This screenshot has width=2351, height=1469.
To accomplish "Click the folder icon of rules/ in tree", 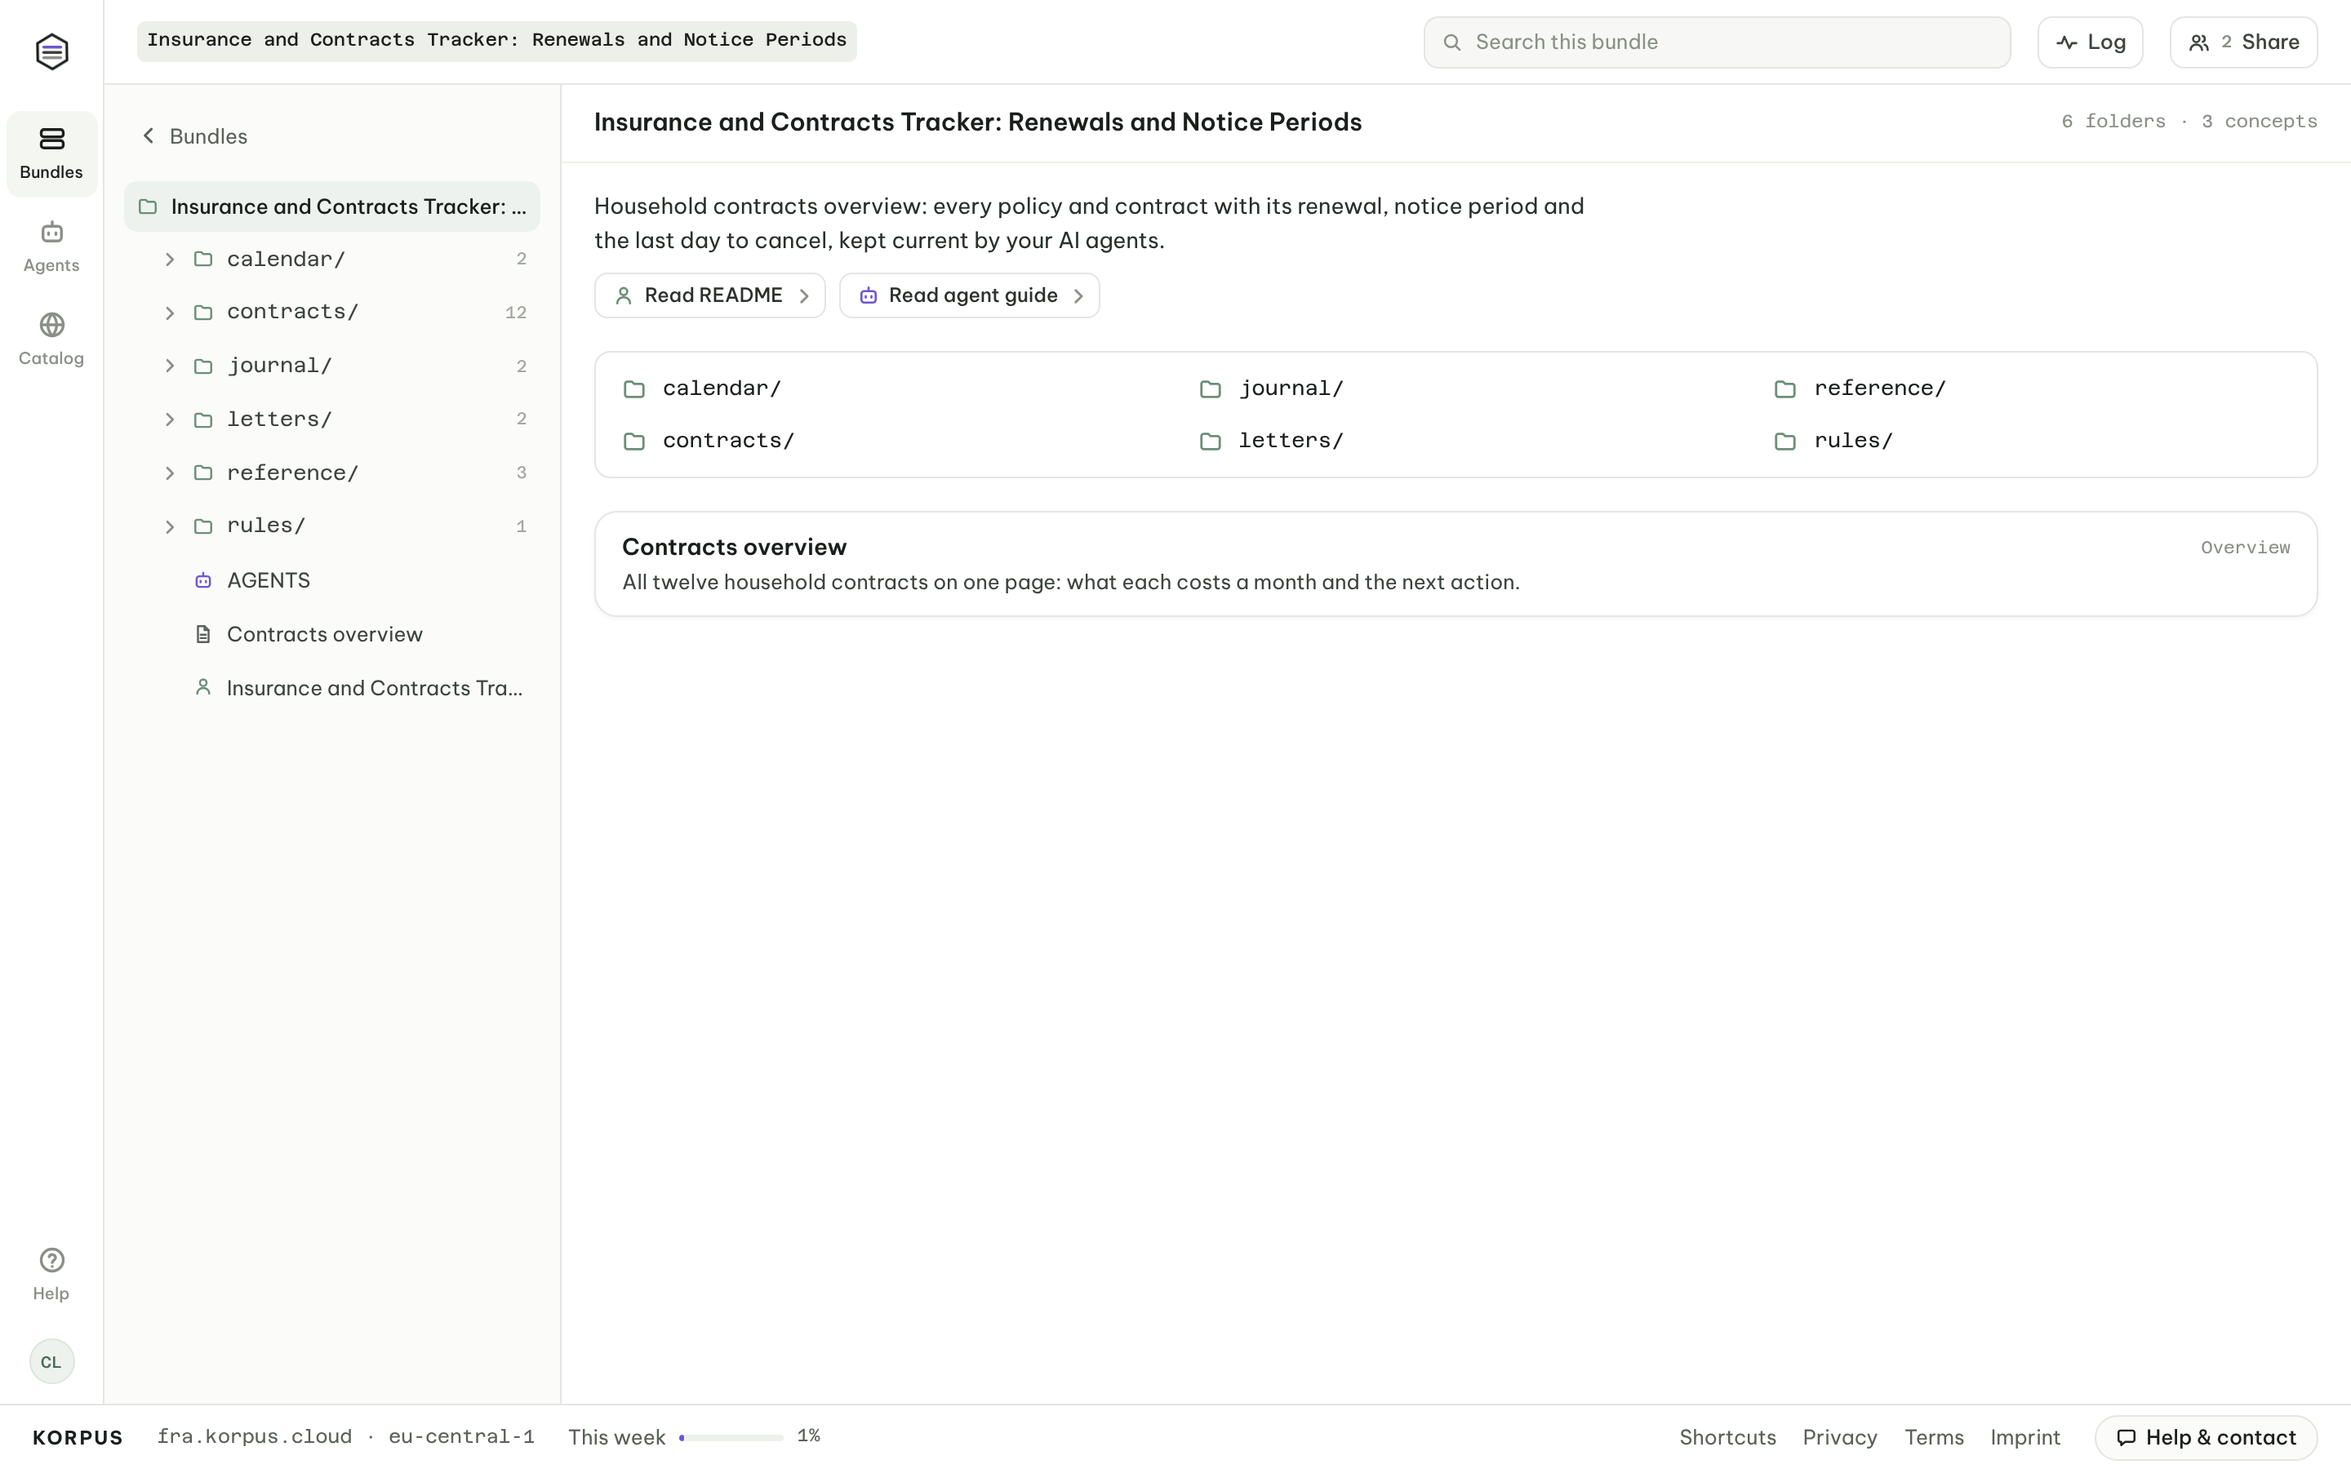I will (203, 526).
